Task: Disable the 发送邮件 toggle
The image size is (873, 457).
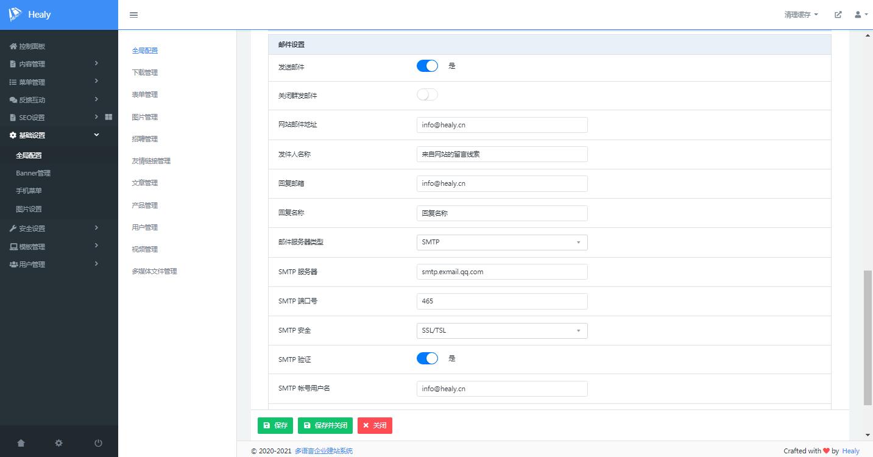Action: click(x=427, y=66)
